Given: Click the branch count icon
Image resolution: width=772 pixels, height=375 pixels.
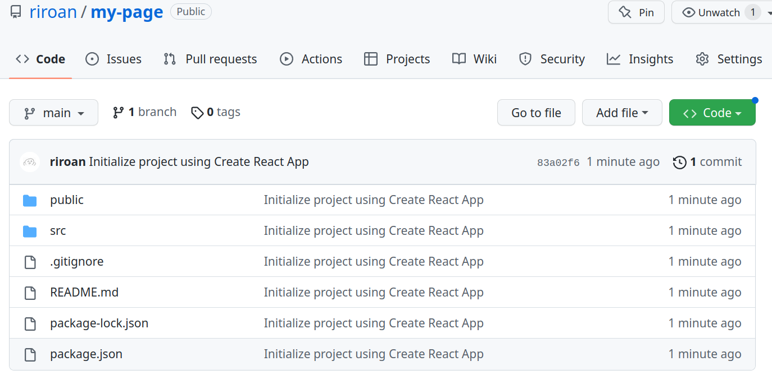Looking at the screenshot, I should (x=118, y=113).
